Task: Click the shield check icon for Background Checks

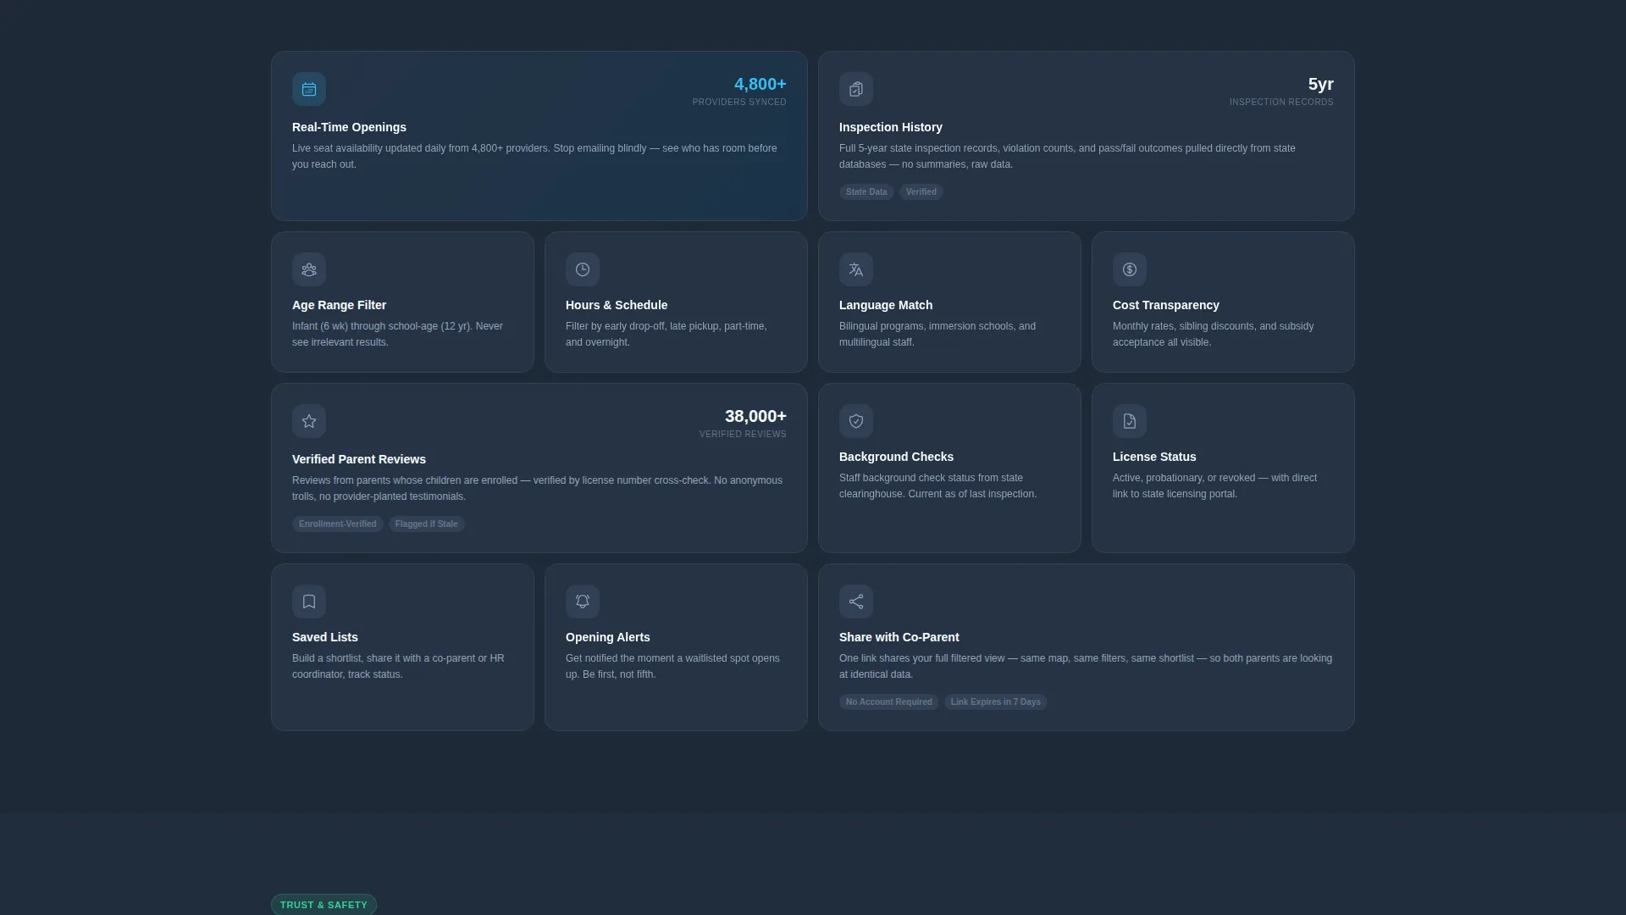Action: coord(856,421)
